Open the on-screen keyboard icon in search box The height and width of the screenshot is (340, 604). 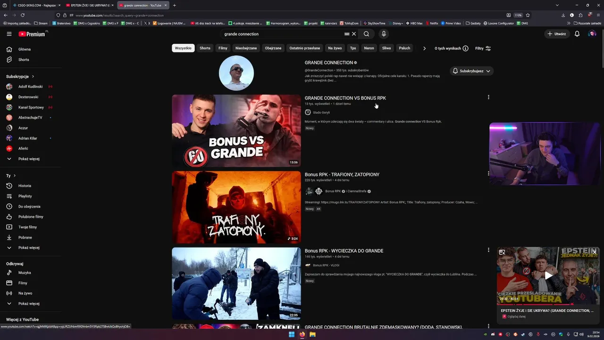347,34
